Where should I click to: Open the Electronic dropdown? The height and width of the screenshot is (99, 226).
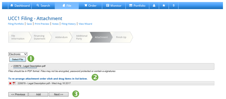pos(18,54)
